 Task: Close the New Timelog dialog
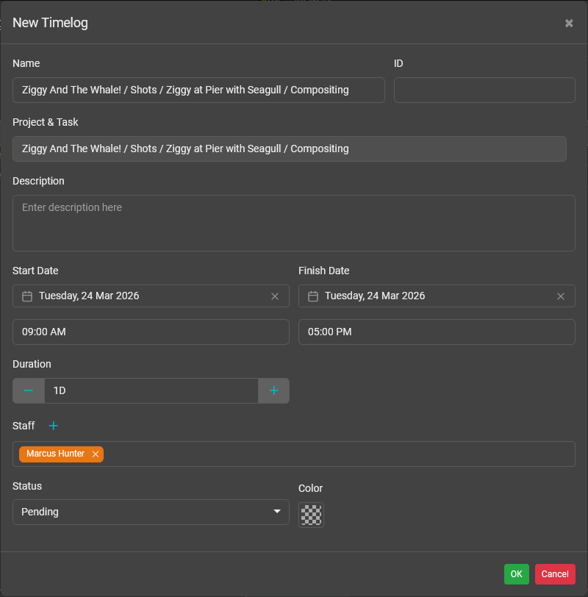[569, 24]
